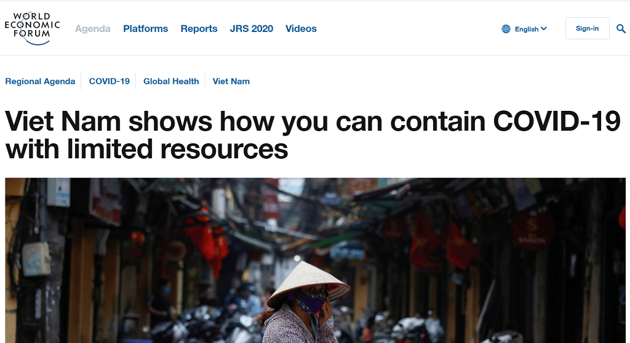Go to the Agenda menu item
The width and height of the screenshot is (630, 343).
click(92, 28)
